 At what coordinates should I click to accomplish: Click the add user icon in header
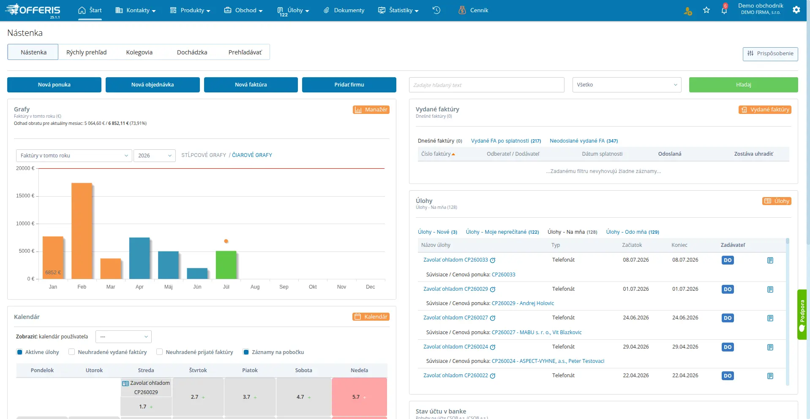688,11
